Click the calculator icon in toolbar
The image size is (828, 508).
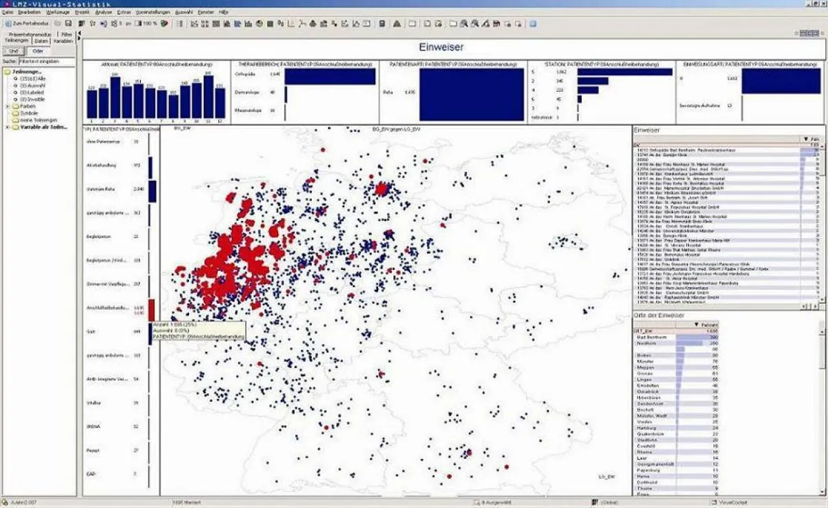click(x=382, y=23)
